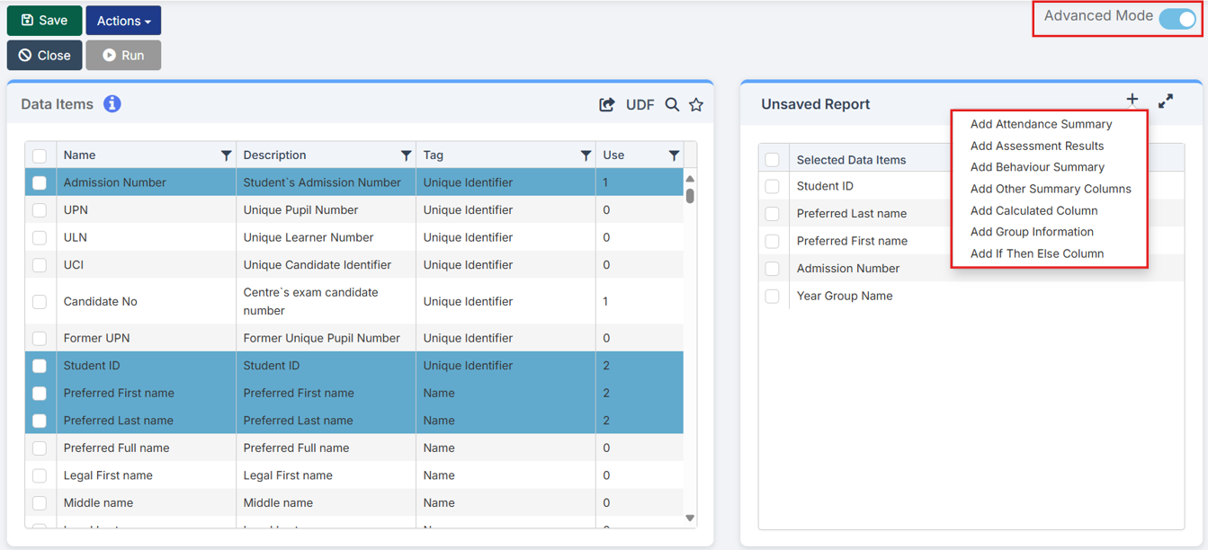
Task: Choose Add Attendance Summary
Action: pos(1041,124)
